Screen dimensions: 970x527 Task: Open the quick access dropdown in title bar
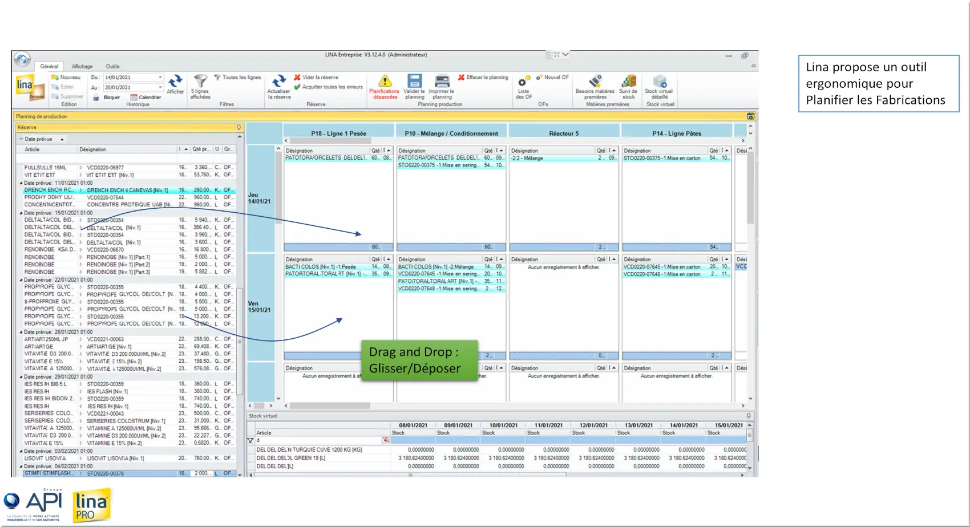[x=565, y=55]
